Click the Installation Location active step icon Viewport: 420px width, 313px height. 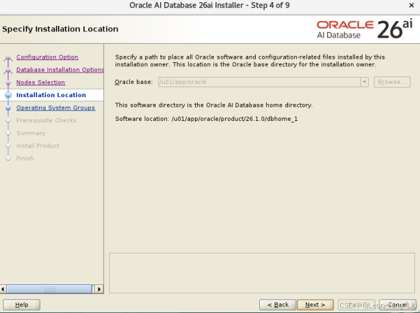click(8, 95)
